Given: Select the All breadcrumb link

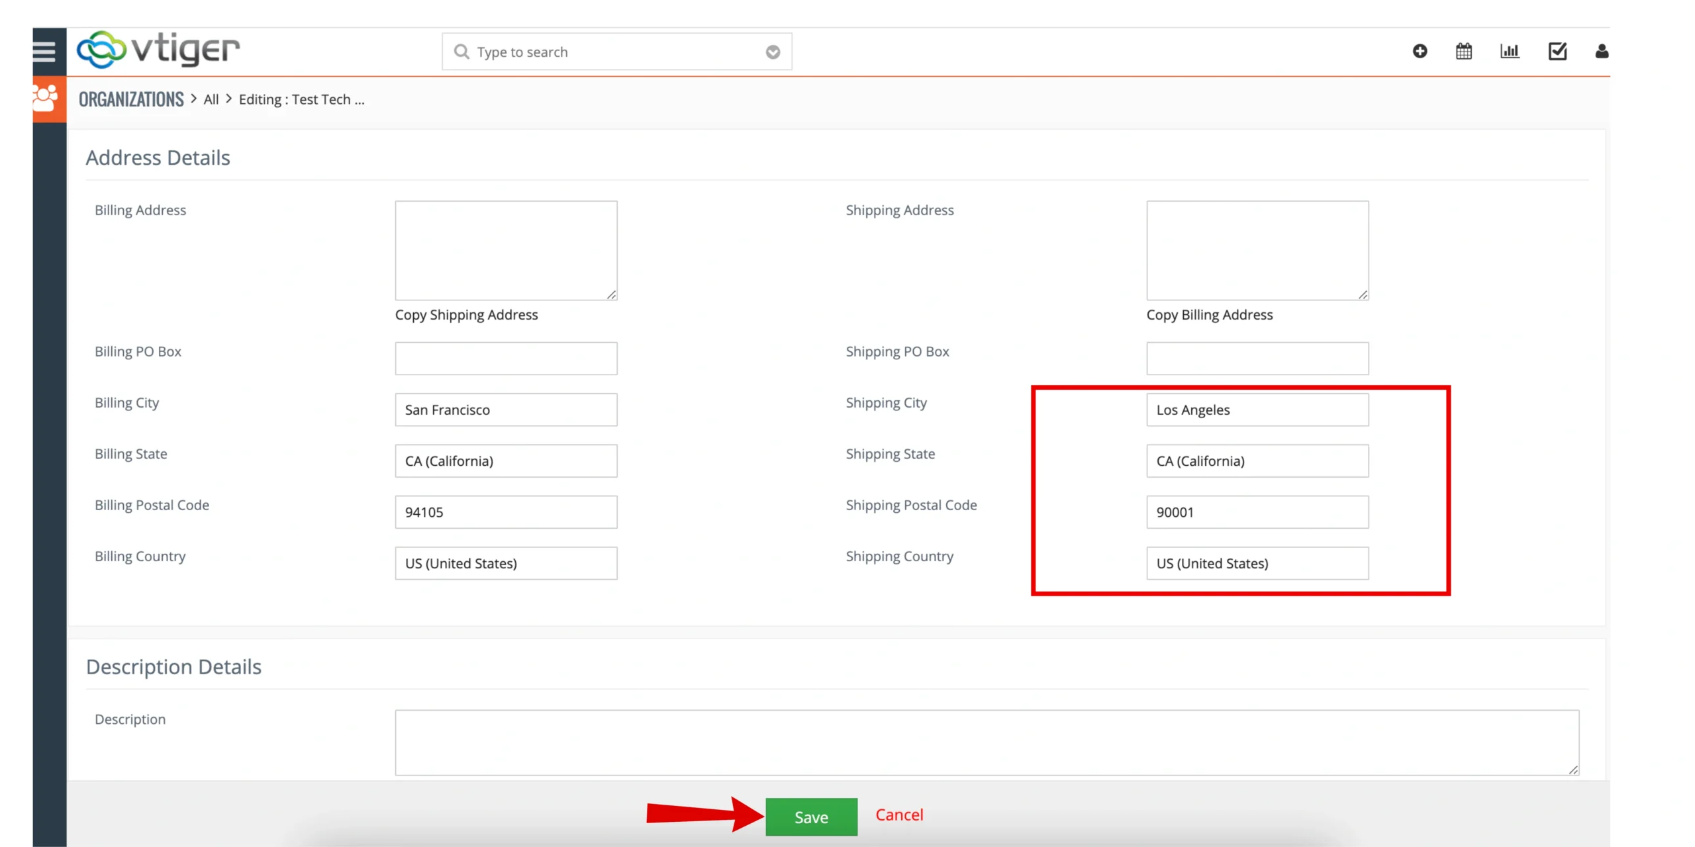Looking at the screenshot, I should click(211, 99).
